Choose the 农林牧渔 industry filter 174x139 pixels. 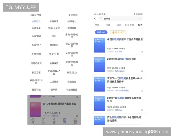click(x=54, y=21)
